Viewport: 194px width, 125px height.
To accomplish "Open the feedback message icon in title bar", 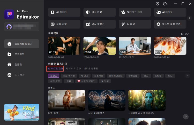I will pyautogui.click(x=157, y=4).
